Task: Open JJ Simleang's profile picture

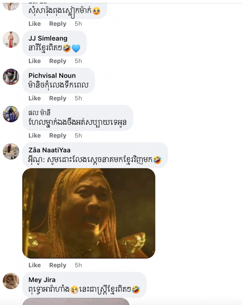Action: tap(11, 40)
